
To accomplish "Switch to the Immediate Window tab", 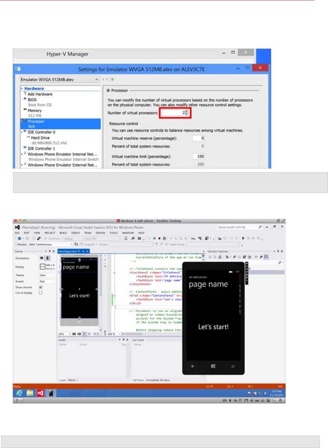I will 158,380.
